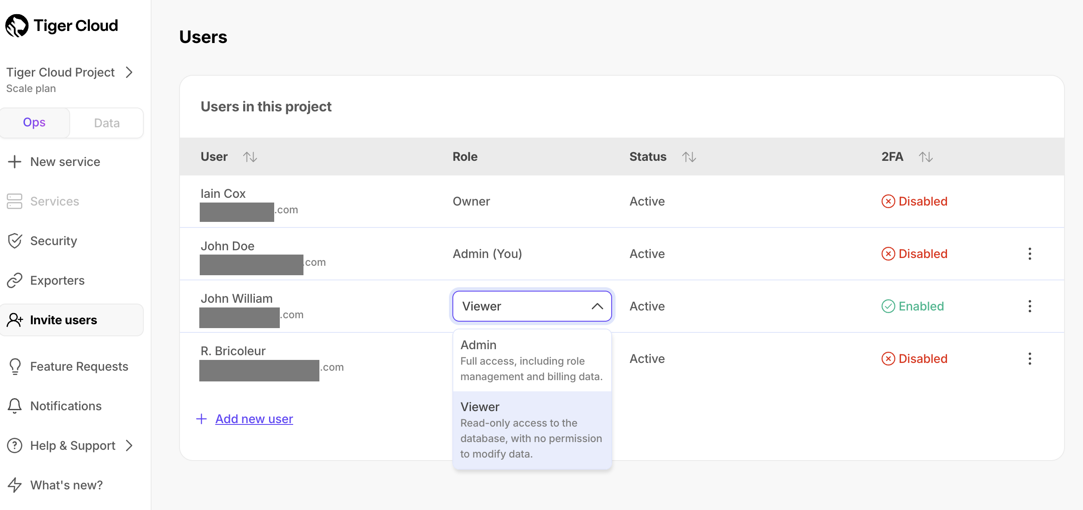The width and height of the screenshot is (1083, 510).
Task: Click the plus icon beside Add new user
Action: [x=201, y=419]
